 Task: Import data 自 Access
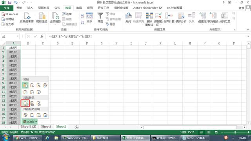[10, 14]
